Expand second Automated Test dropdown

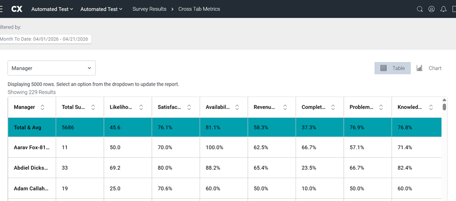pos(101,9)
